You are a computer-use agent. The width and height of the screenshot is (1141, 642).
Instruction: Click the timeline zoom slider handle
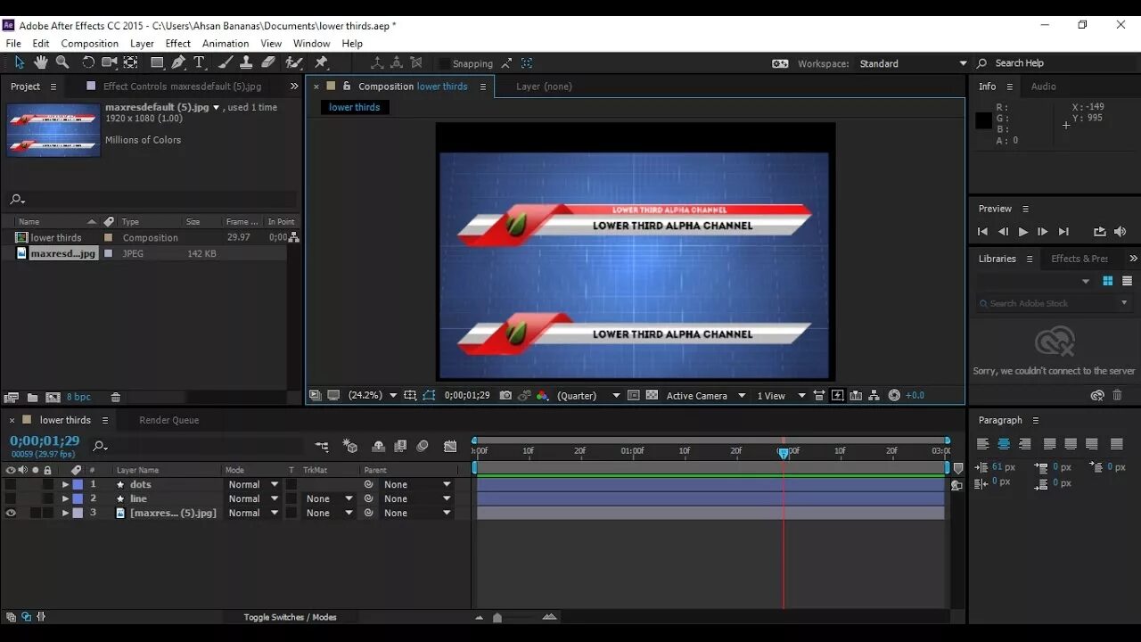coord(497,617)
